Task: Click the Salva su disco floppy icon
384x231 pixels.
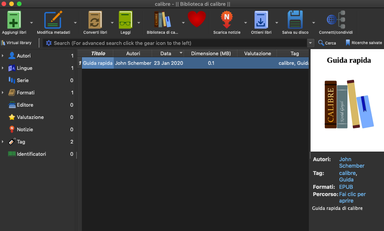Action: point(295,20)
